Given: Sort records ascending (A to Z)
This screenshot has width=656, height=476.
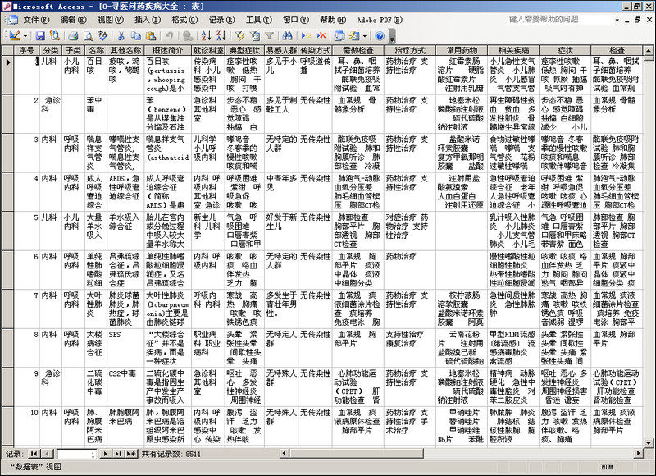Looking at the screenshot, I should (x=207, y=36).
